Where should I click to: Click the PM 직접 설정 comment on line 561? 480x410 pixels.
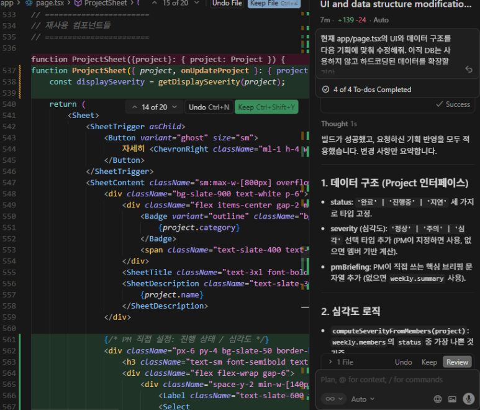pyautogui.click(x=186, y=340)
